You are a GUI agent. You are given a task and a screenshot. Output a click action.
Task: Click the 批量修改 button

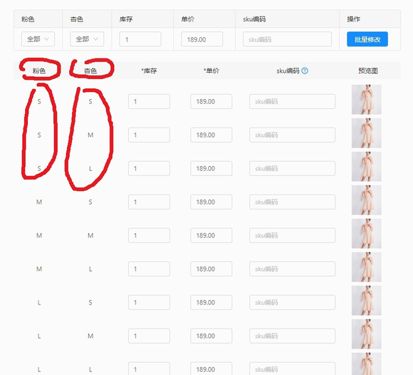[367, 39]
